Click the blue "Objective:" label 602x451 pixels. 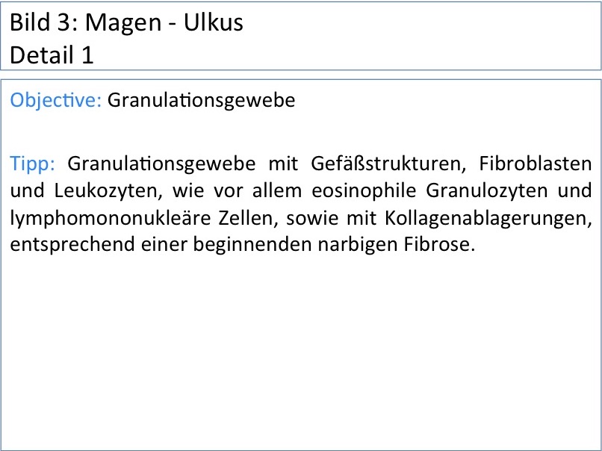56,101
